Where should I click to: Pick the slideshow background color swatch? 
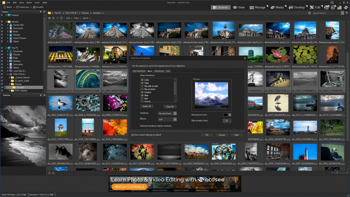tap(226, 114)
